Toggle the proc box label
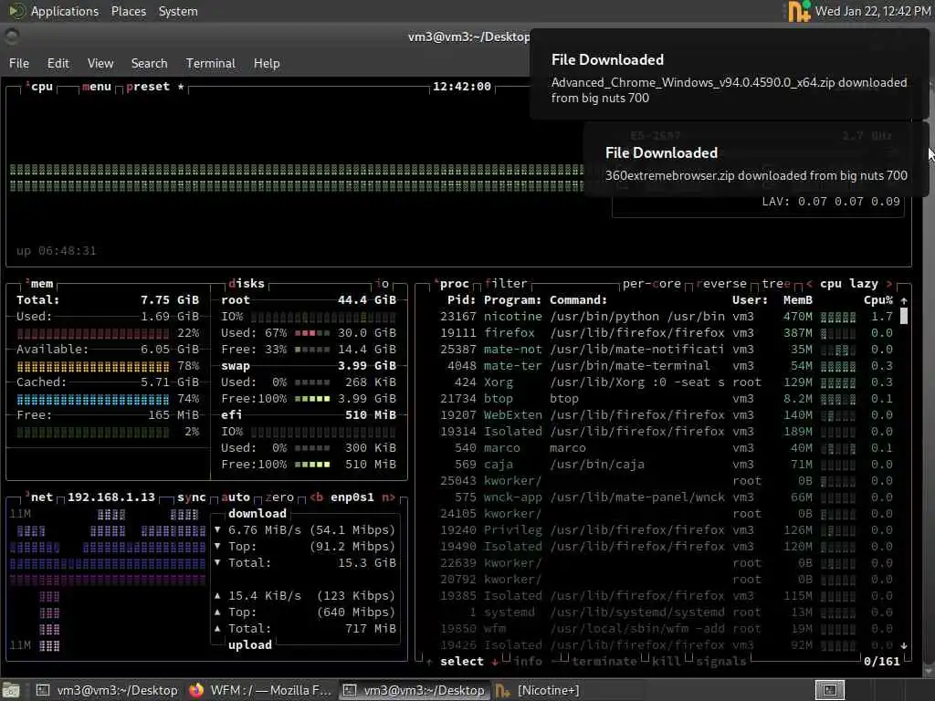 pos(452,283)
